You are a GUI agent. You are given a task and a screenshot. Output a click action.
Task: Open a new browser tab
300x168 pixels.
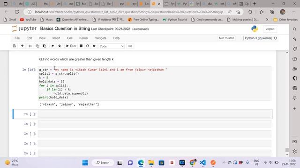coord(254,4)
